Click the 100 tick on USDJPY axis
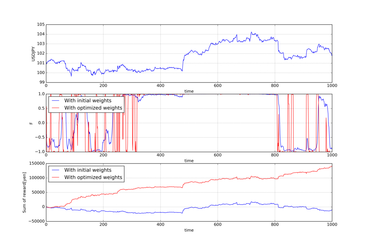Screen dimensions: 369x246 41,73
